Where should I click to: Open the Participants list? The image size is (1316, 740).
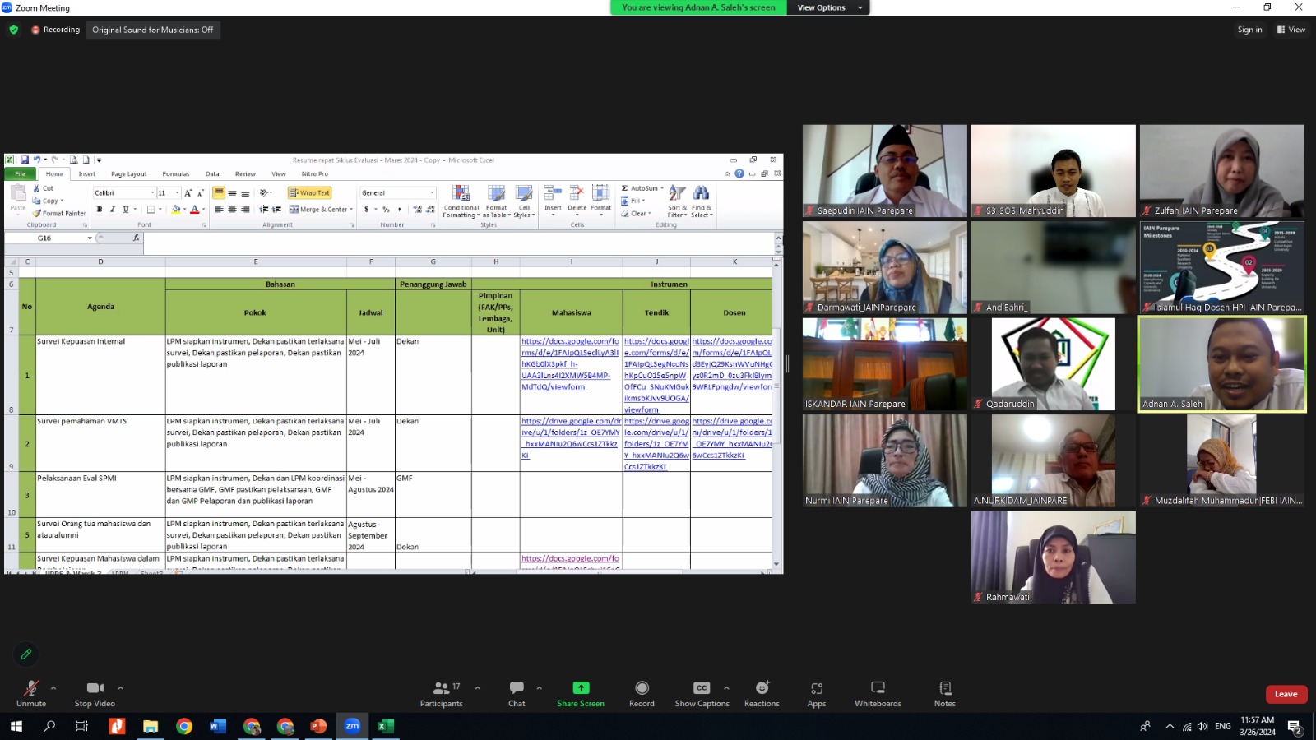point(442,693)
